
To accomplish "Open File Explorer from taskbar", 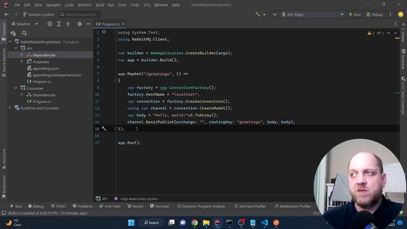I will tap(206, 223).
